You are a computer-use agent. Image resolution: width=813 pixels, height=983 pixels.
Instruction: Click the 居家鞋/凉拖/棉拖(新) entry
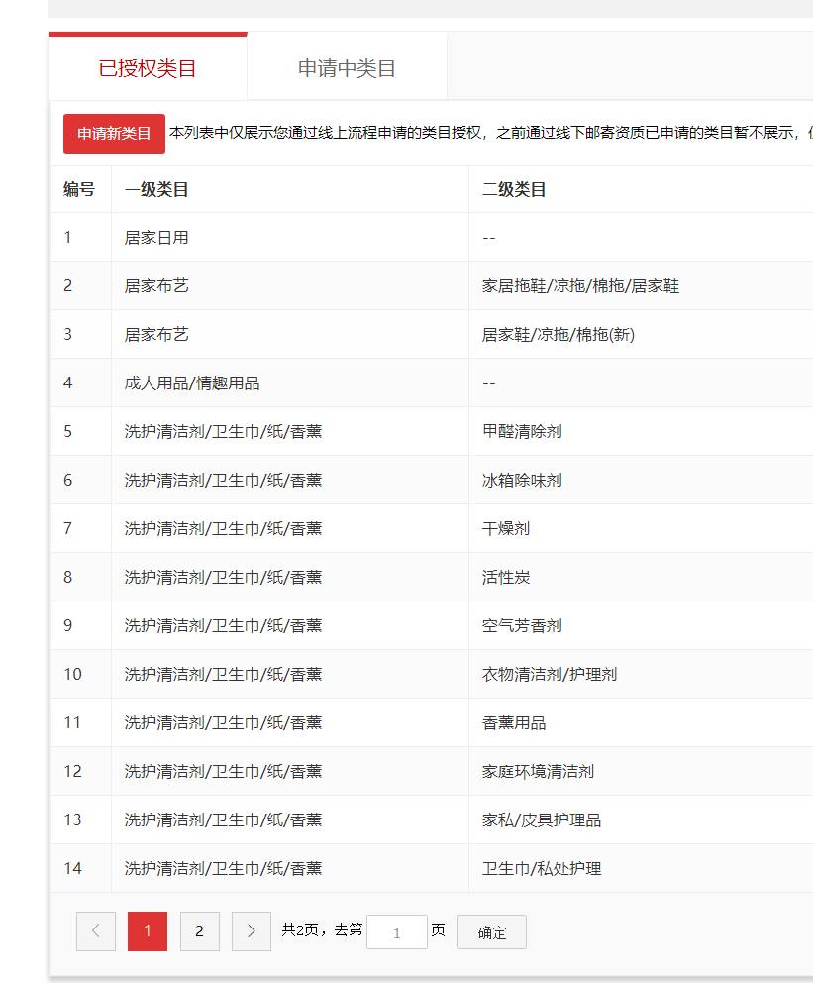[558, 335]
